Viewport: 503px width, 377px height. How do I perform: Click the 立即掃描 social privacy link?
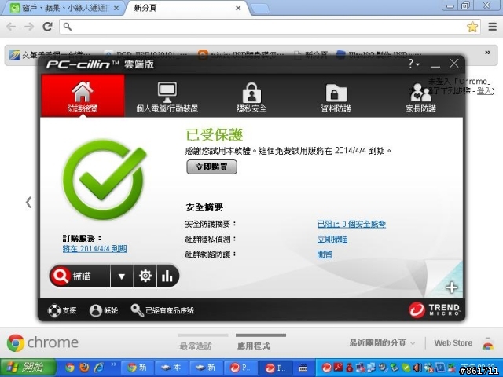(x=332, y=240)
